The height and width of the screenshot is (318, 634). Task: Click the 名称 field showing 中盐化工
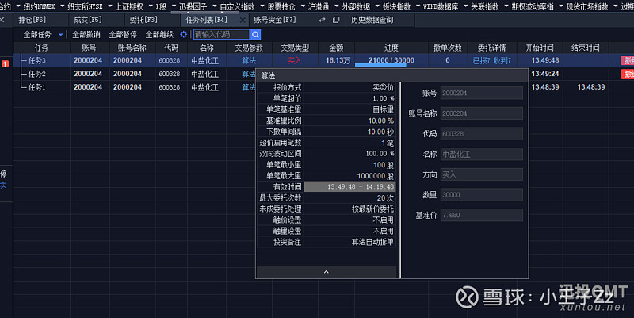pyautogui.click(x=482, y=154)
